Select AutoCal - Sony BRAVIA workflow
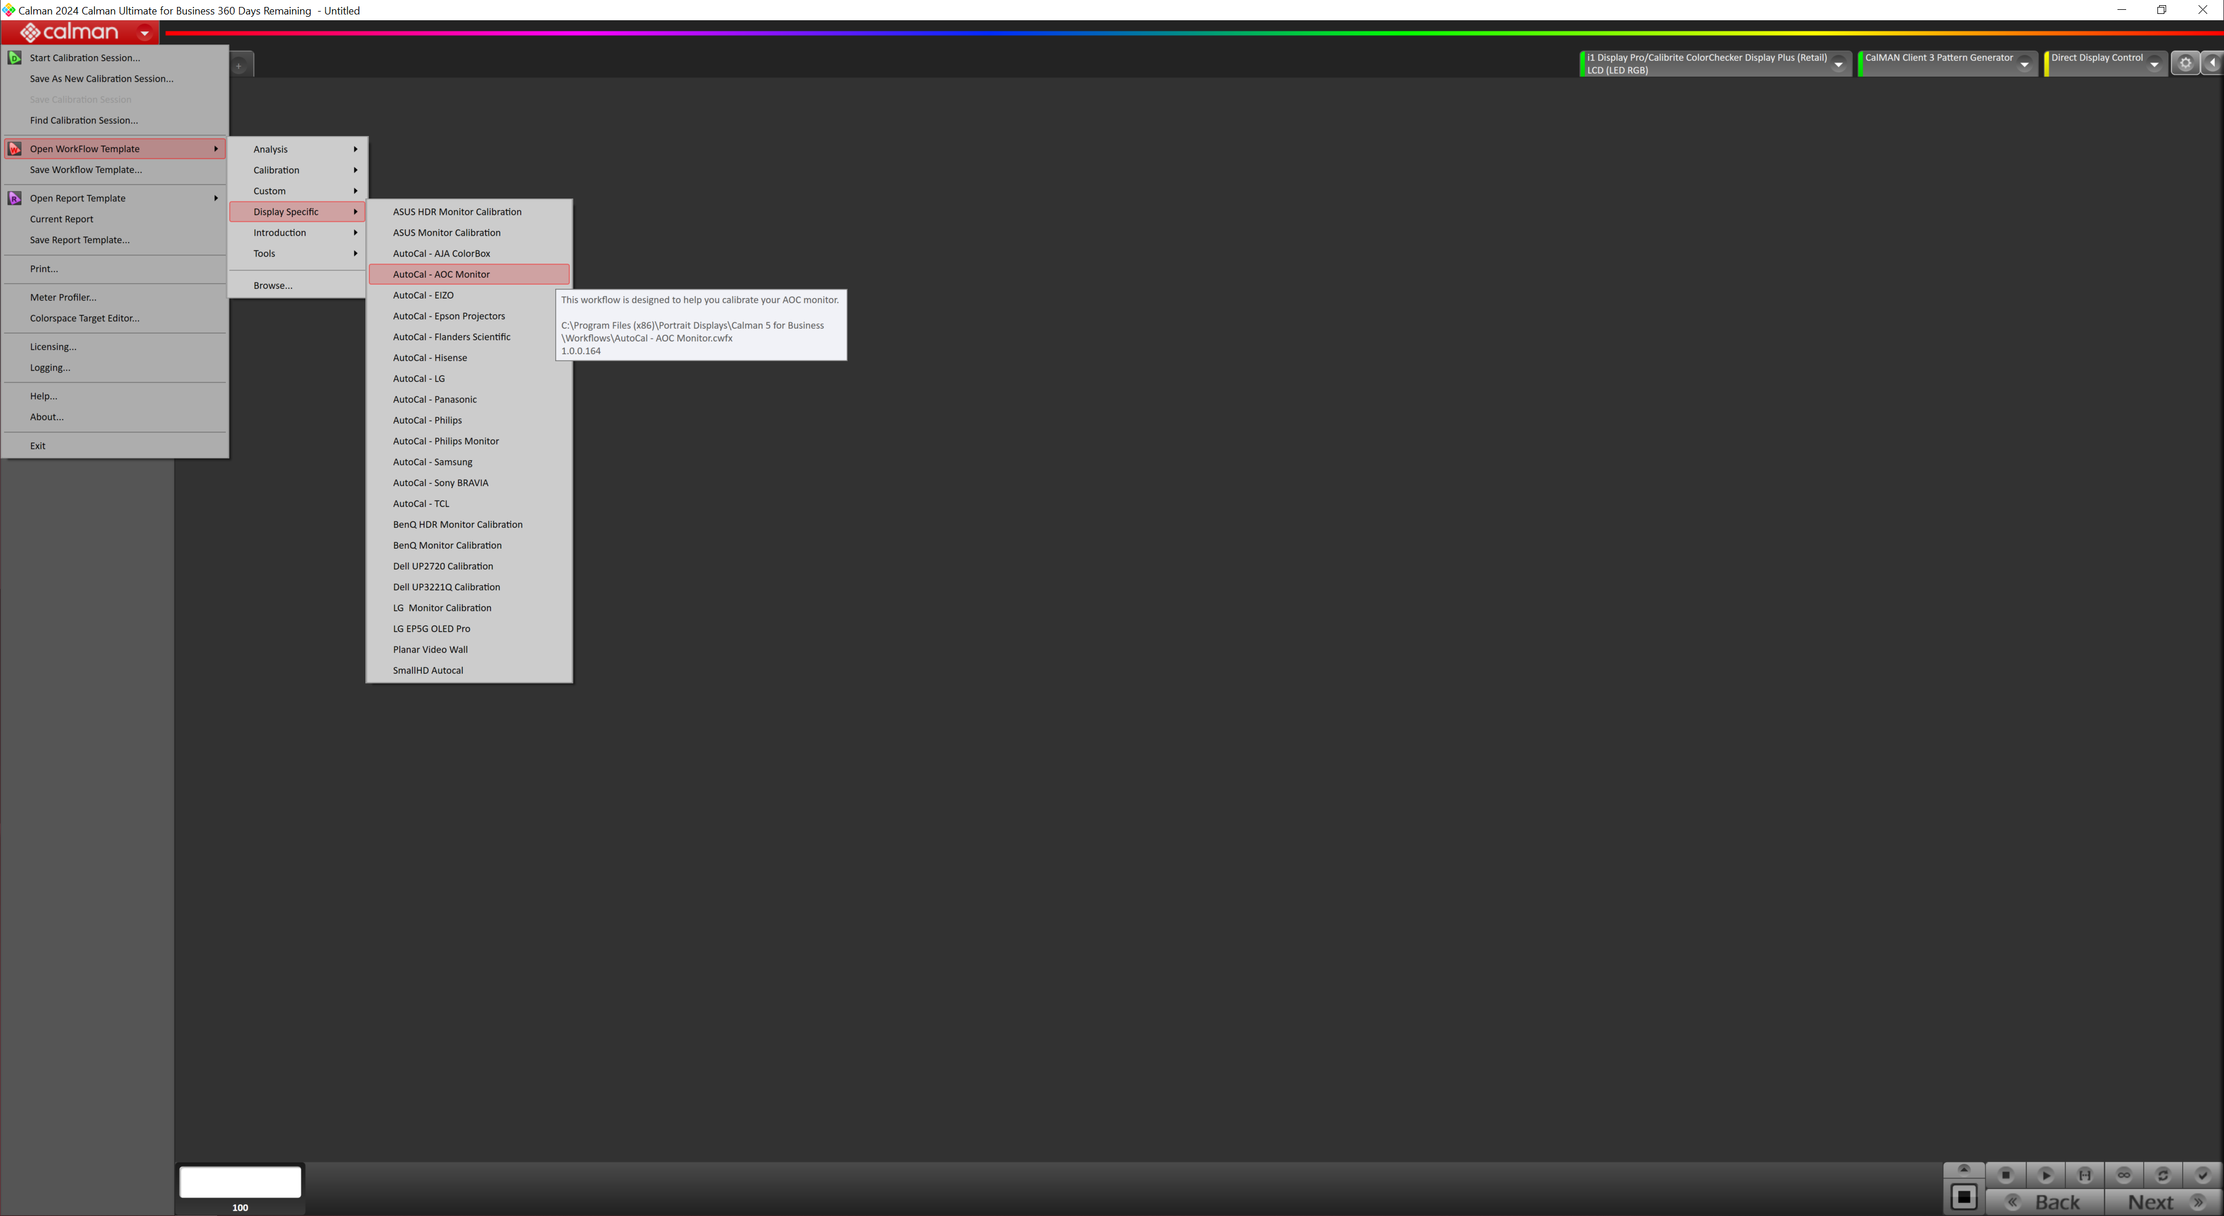This screenshot has height=1216, width=2224. 440,483
